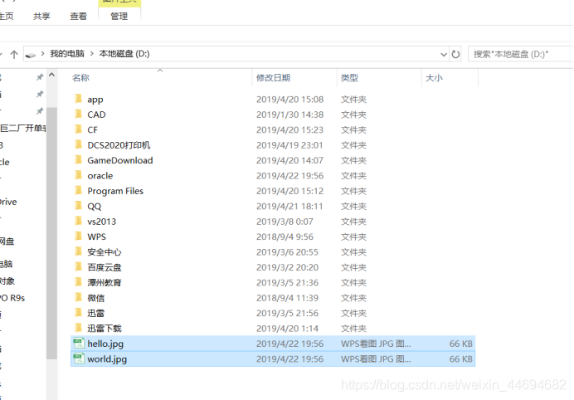Select the app folder icon
Viewport: 574px width, 400px height.
[78, 99]
